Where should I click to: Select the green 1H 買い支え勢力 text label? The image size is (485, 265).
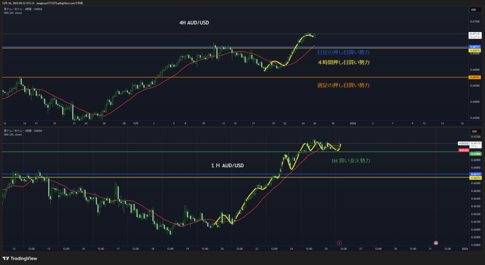tap(350, 161)
